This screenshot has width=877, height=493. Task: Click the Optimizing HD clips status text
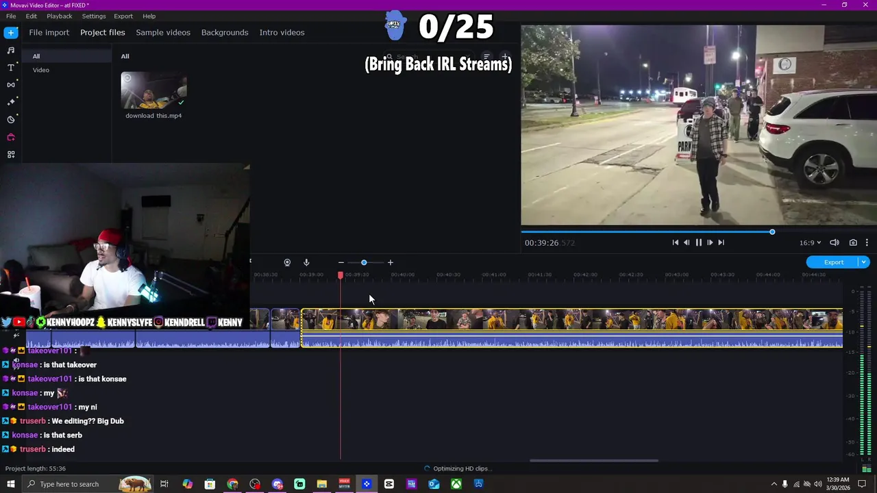(462, 468)
